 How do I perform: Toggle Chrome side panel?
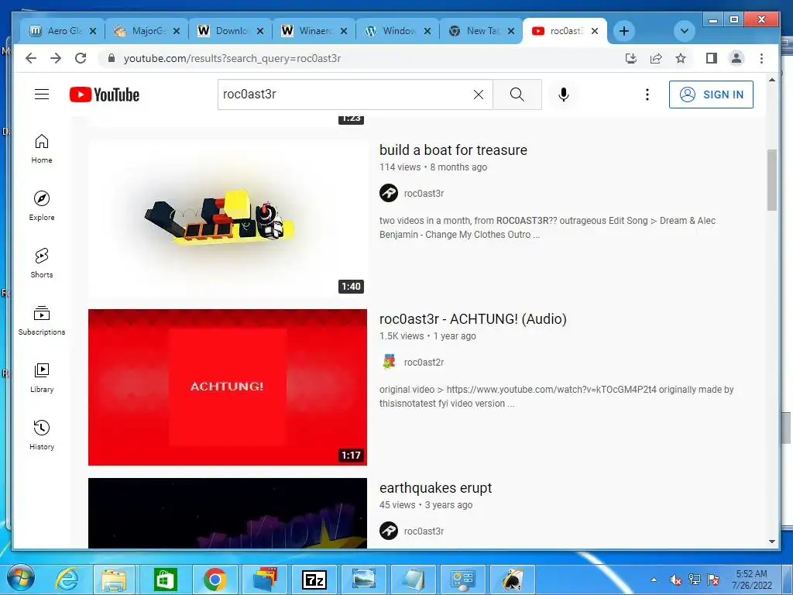tap(712, 58)
